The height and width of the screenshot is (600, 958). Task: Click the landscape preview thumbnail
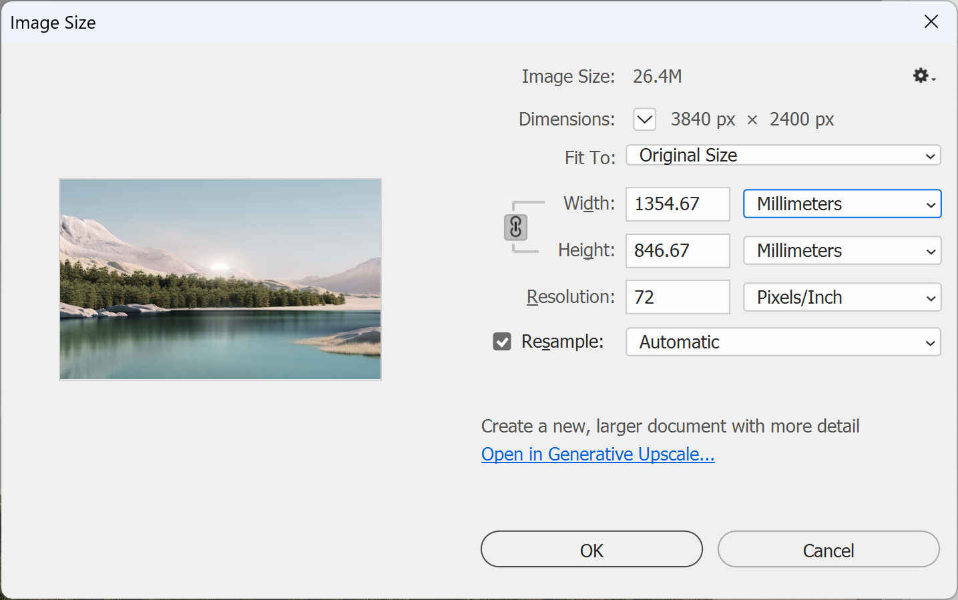220,280
